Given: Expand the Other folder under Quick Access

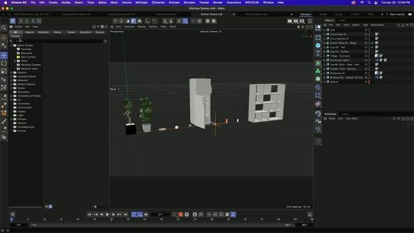Looking at the screenshot, I should 15,61.
